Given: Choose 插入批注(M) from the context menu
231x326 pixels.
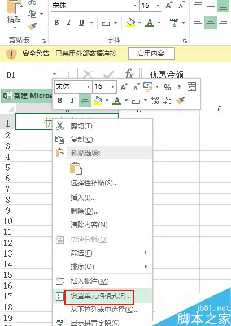Looking at the screenshot, I should pyautogui.click(x=103, y=281).
